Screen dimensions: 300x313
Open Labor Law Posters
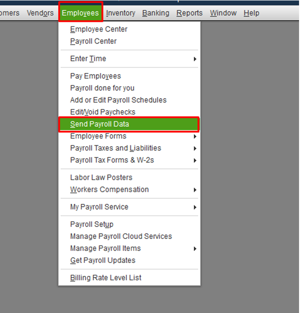point(129,177)
